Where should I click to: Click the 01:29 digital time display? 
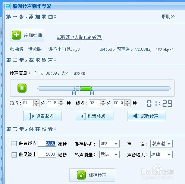point(160,103)
